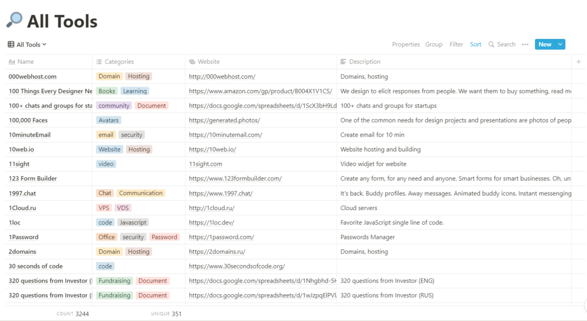Image resolution: width=587 pixels, height=321 pixels.
Task: Click the Website column link icon
Action: (192, 62)
